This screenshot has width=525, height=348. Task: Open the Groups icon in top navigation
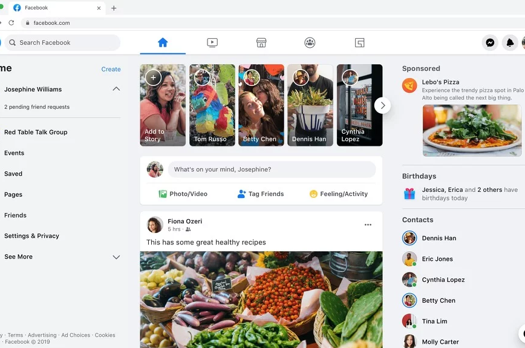click(310, 42)
